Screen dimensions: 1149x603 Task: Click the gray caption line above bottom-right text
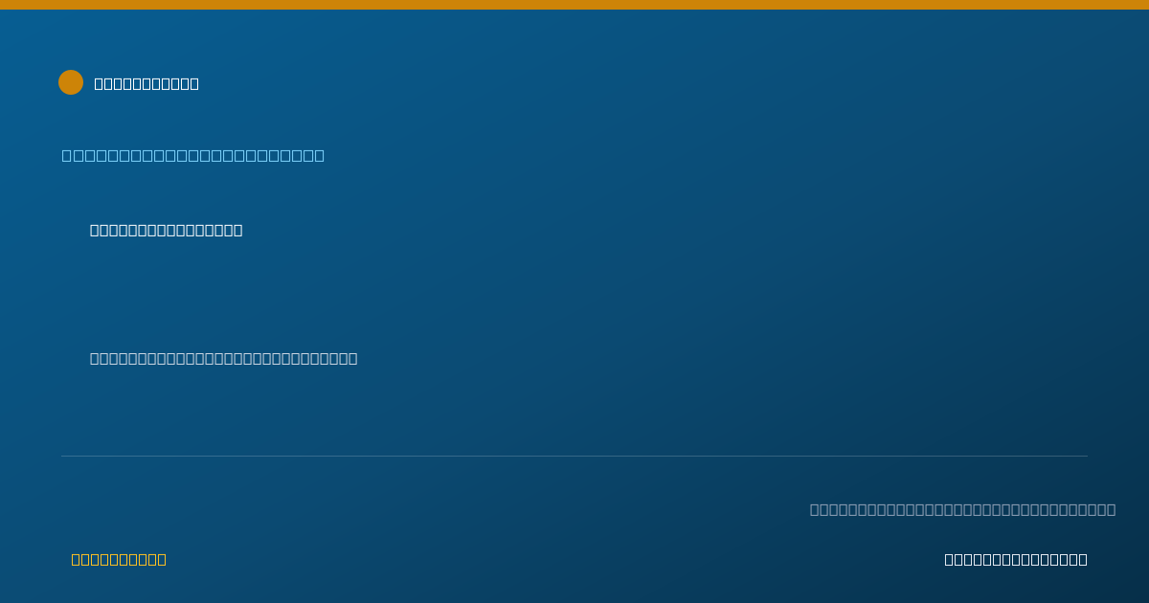pos(962,509)
